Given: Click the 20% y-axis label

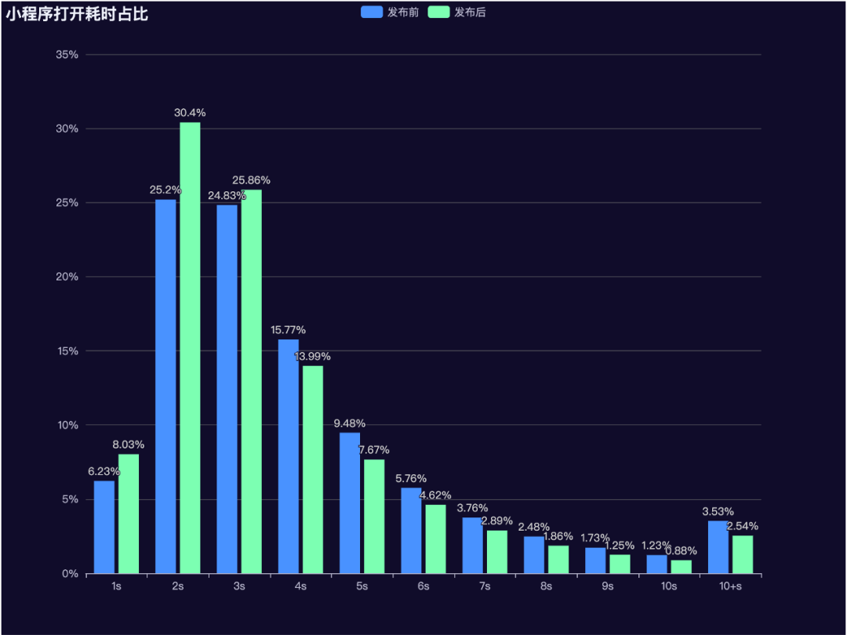Looking at the screenshot, I should 67,277.
